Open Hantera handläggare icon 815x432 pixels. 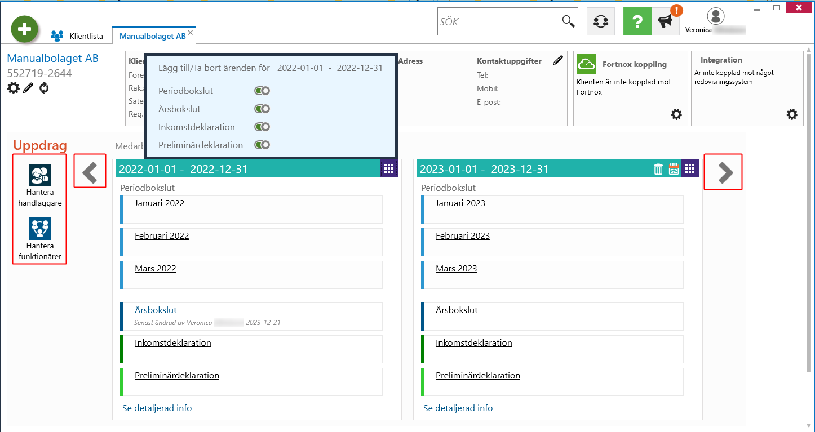pos(40,175)
